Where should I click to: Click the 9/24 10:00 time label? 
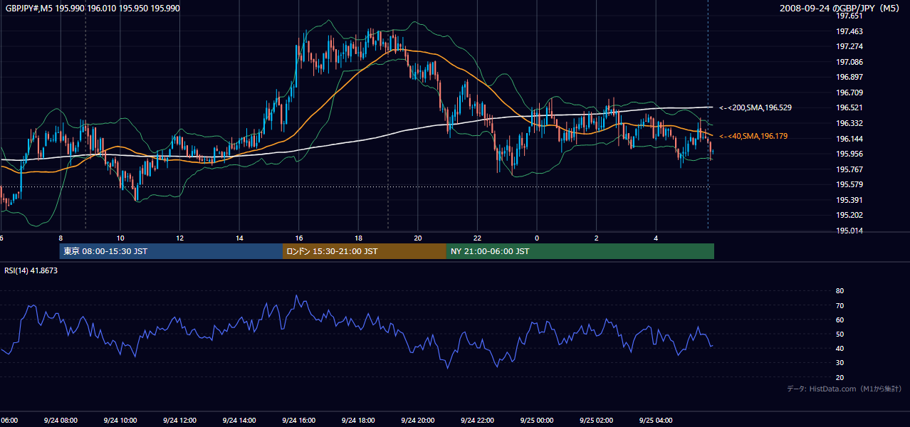[x=120, y=421]
